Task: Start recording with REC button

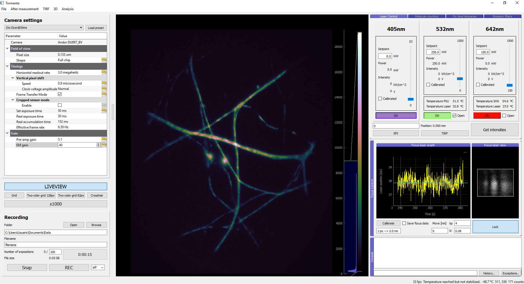Action: [x=69, y=268]
